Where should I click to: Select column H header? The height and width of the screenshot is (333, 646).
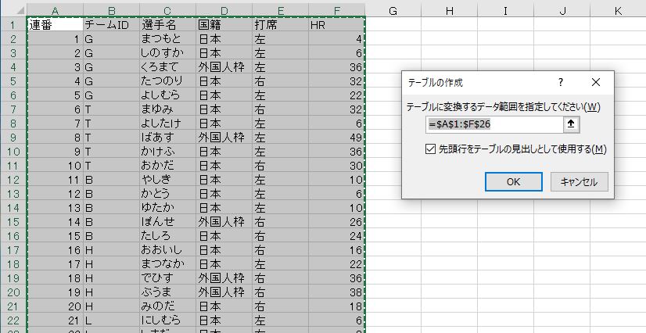click(x=450, y=11)
